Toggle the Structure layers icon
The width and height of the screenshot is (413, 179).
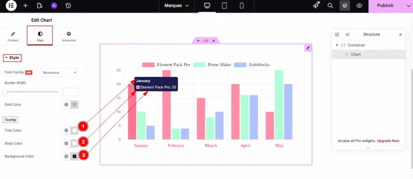coord(345,6)
